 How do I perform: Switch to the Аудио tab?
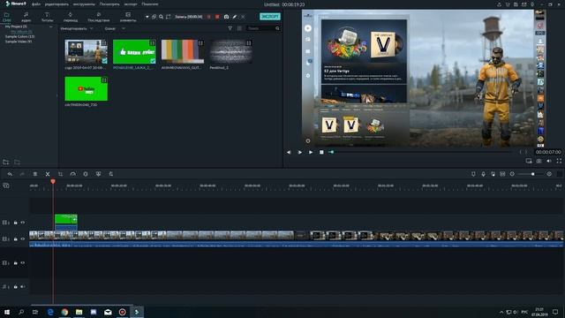(26, 17)
